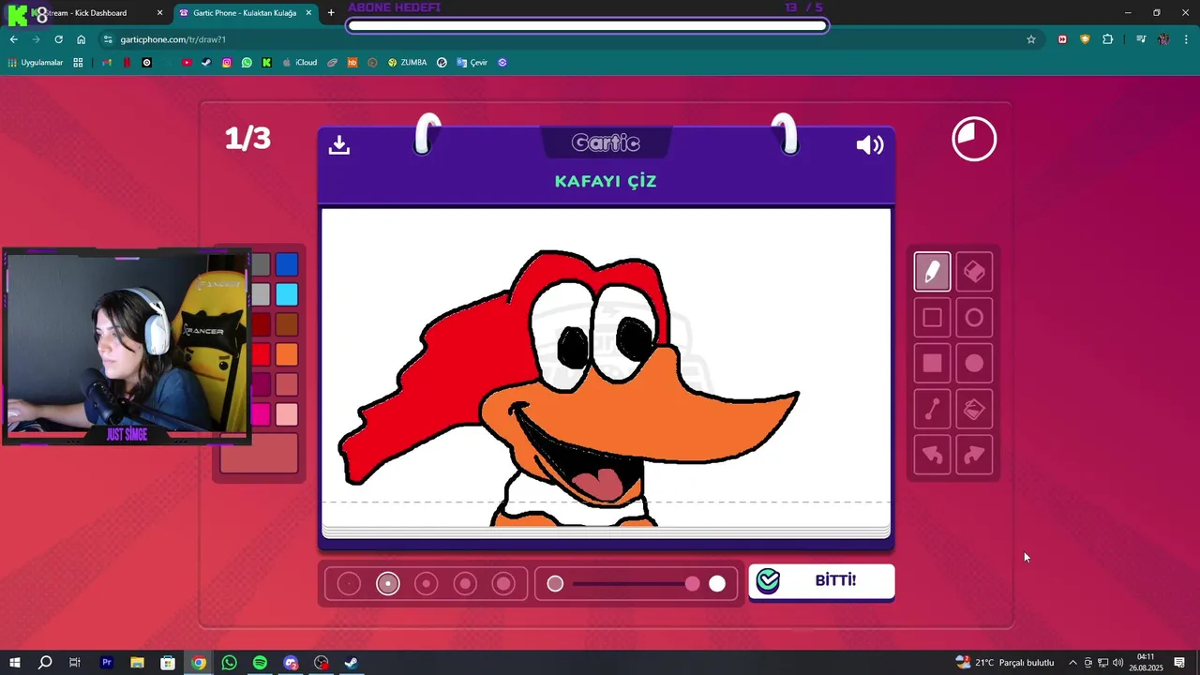Open Steam from the taskbar
This screenshot has height=675, width=1200.
pyautogui.click(x=352, y=663)
